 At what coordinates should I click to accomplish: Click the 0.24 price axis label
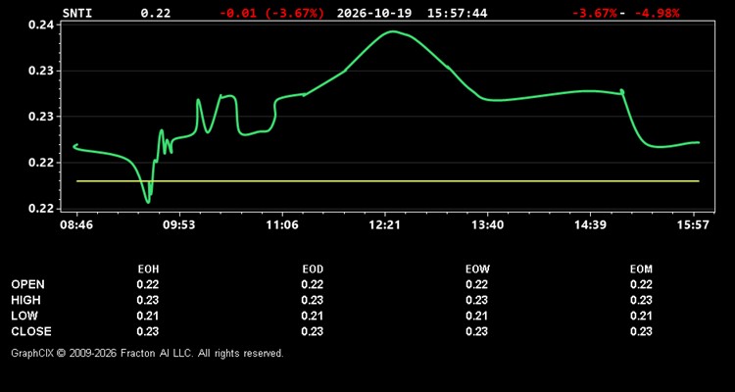click(x=41, y=25)
